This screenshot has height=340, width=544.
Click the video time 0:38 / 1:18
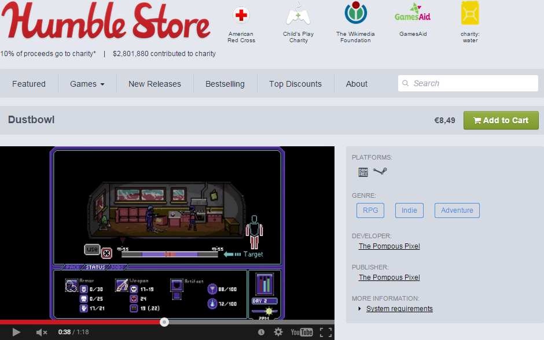73,332
